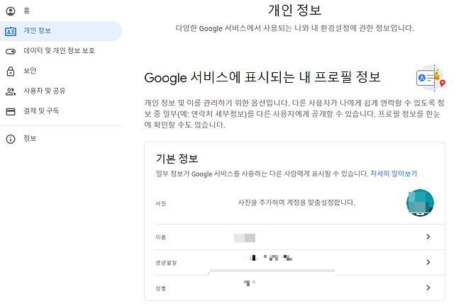This screenshot has width=461, height=306.
Task: Click the 사용자 및 공유 people icon
Action: coord(11,91)
